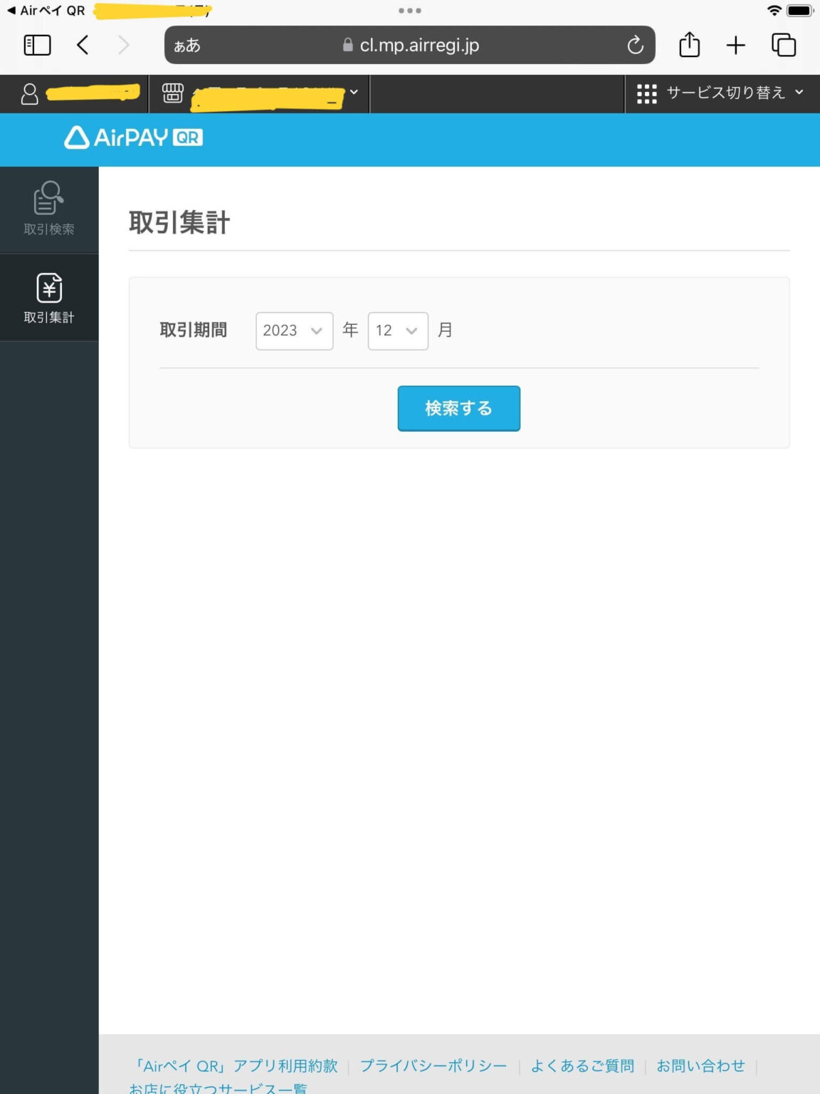This screenshot has width=820, height=1094.
Task: Open Safari's share icon
Action: click(688, 44)
